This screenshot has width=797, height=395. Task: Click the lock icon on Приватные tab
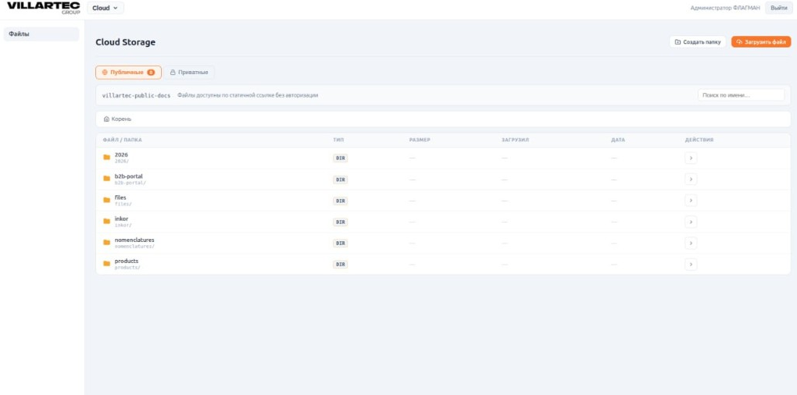click(x=173, y=73)
